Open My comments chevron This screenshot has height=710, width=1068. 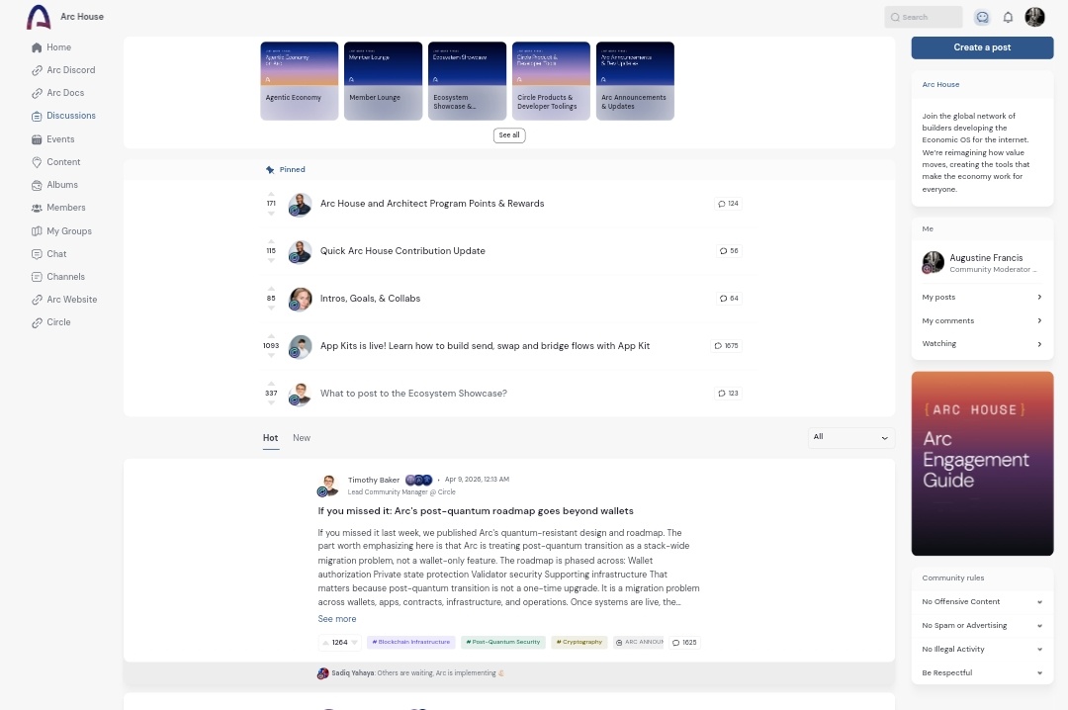click(1039, 321)
